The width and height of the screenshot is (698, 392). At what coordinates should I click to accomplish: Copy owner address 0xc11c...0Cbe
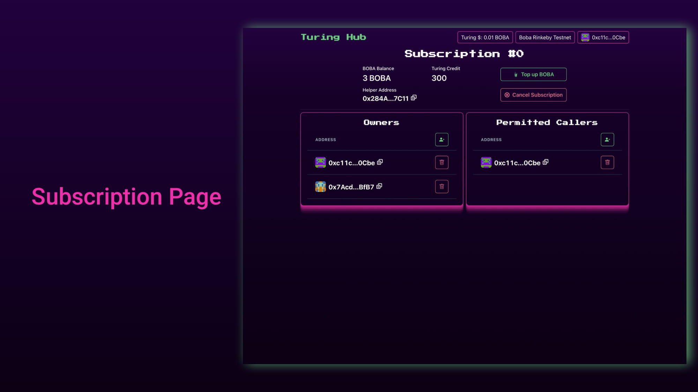(380, 162)
